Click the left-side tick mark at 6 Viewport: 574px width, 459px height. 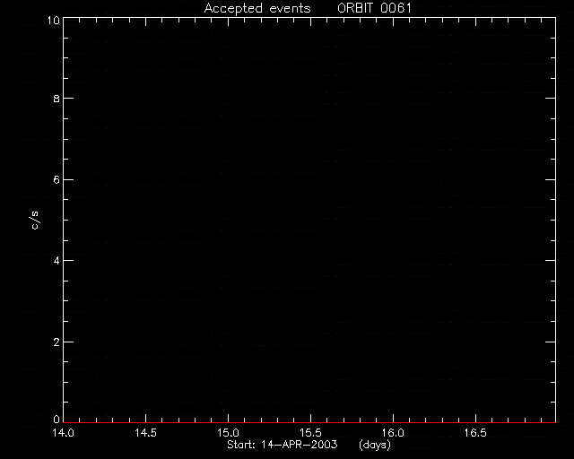tap(68, 179)
